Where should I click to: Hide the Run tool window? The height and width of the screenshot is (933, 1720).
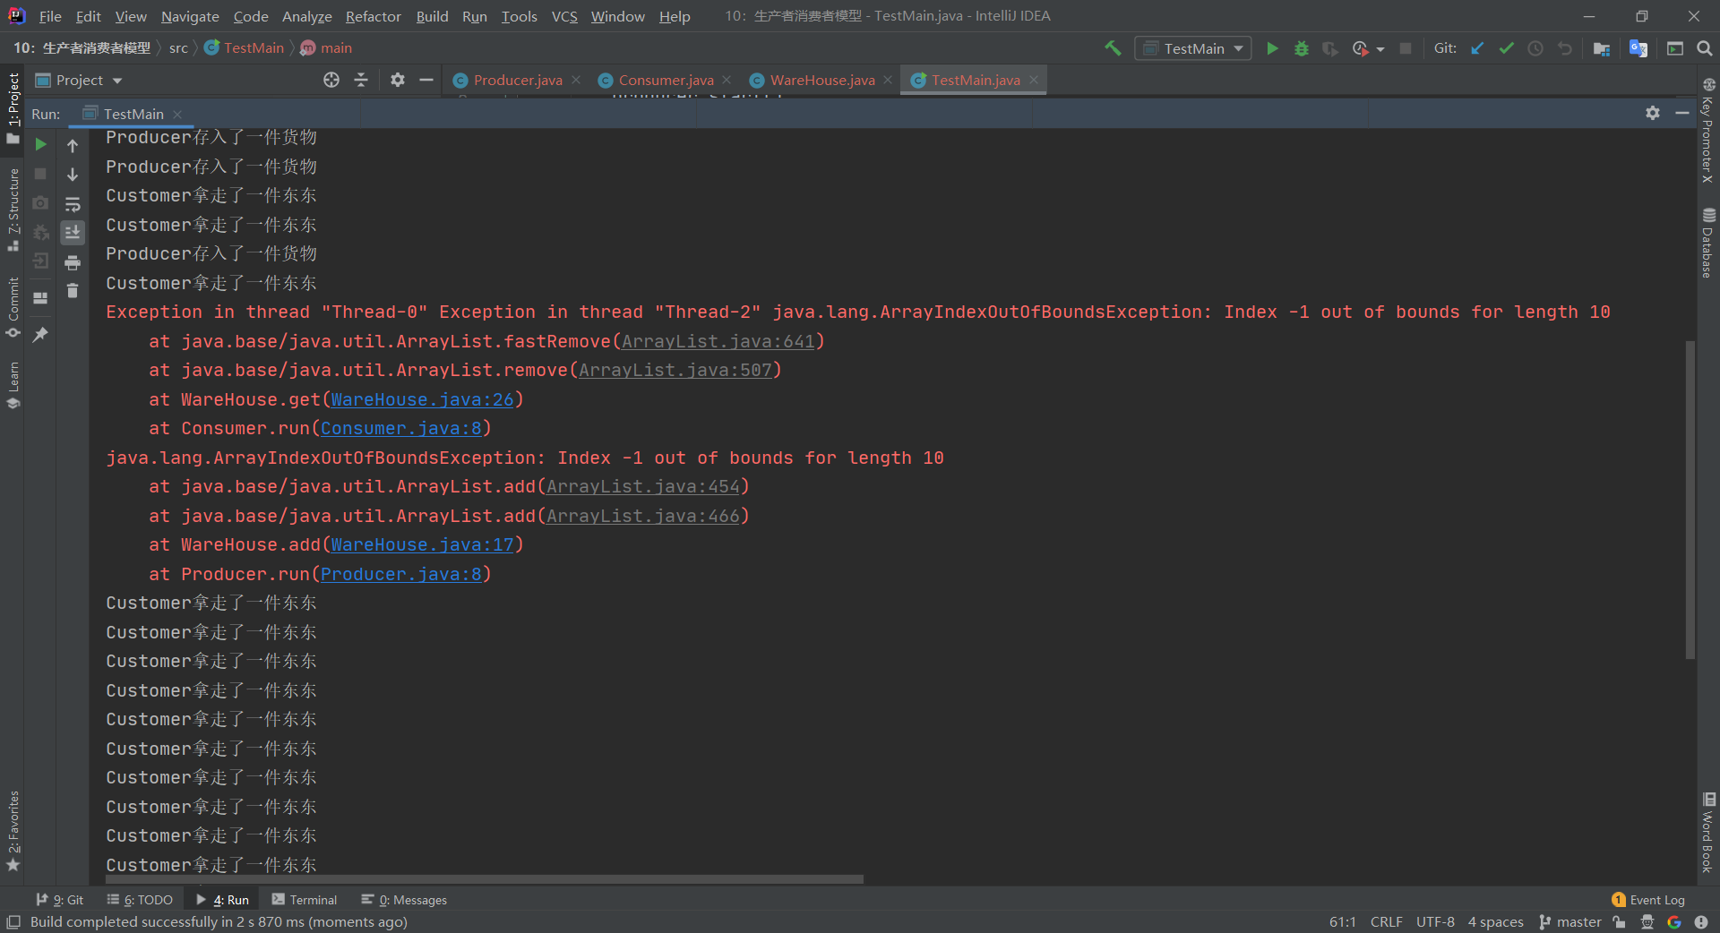(x=1682, y=113)
